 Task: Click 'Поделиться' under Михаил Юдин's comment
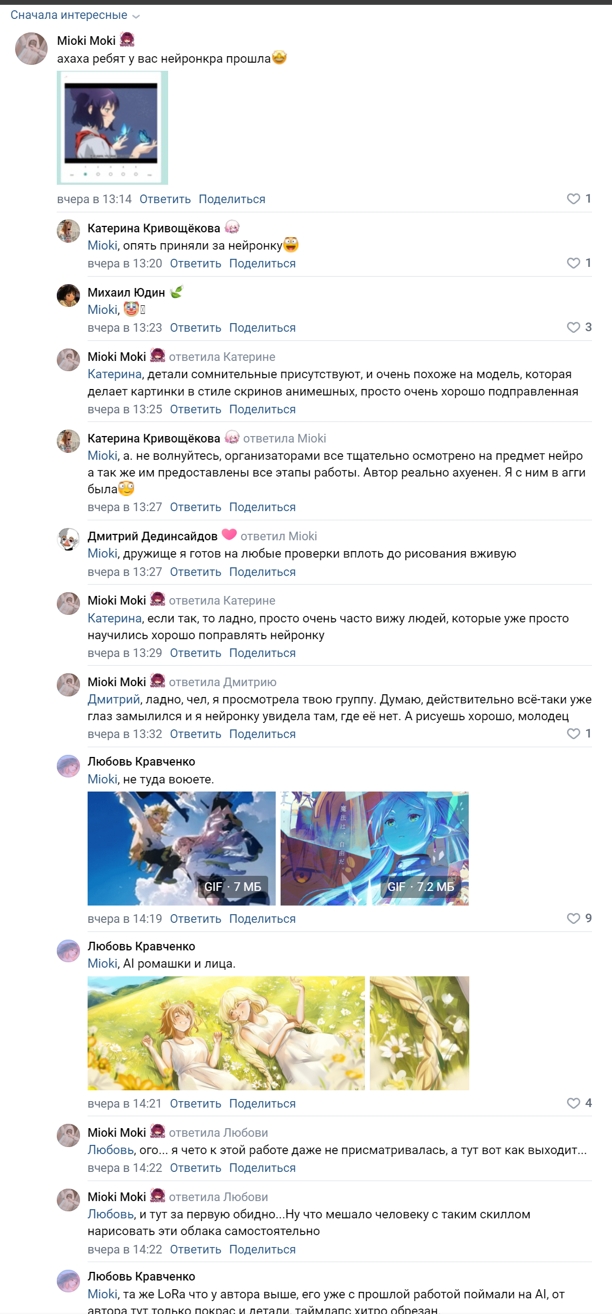tap(262, 328)
